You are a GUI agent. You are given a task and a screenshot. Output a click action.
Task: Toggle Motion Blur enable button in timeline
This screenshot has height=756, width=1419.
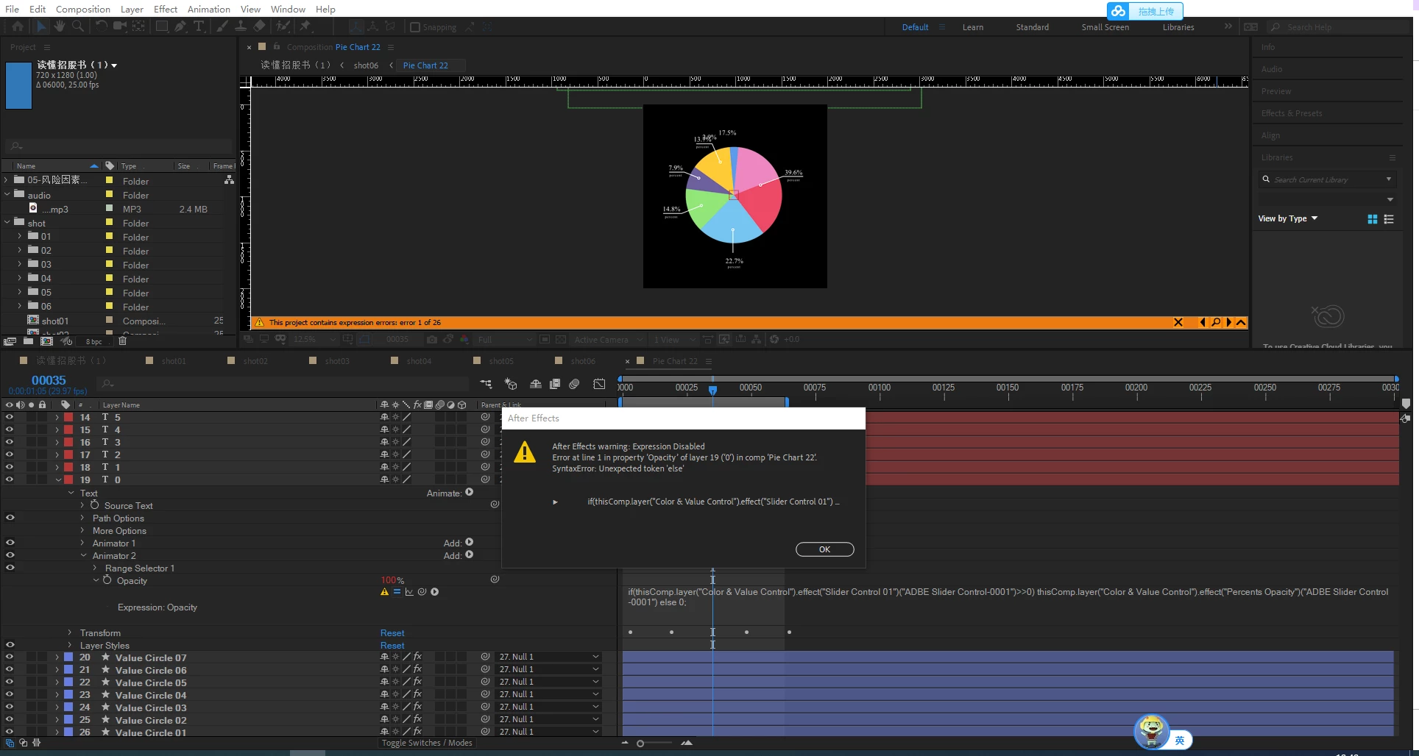(574, 384)
